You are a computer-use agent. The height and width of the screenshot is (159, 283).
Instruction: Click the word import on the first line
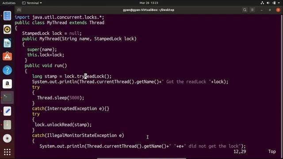point(22,17)
